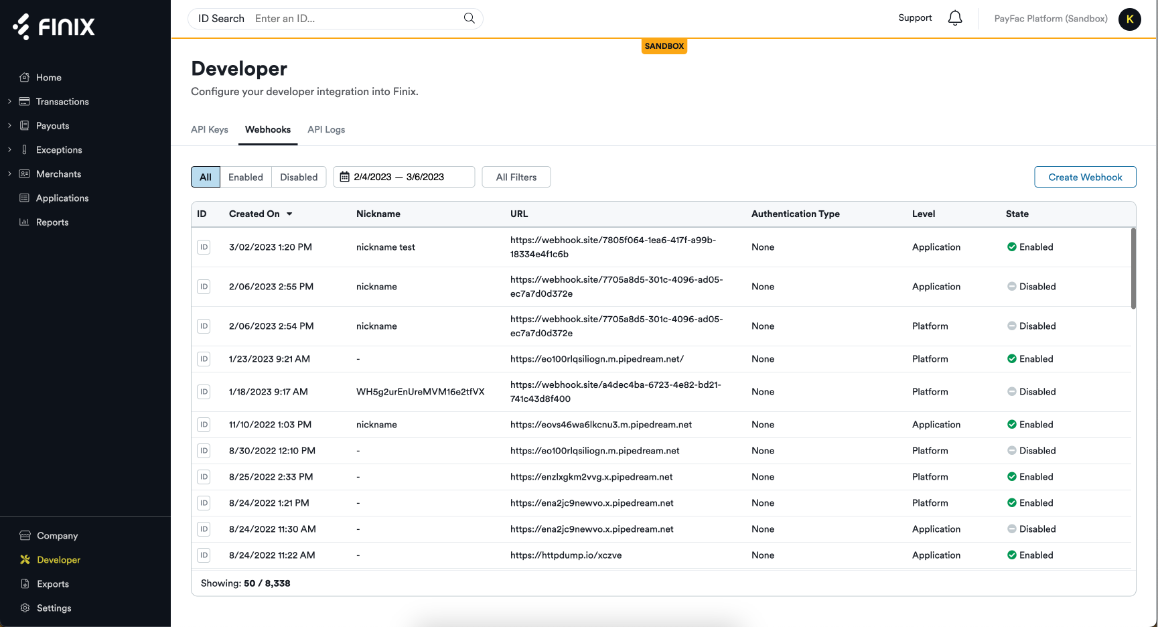Copy ID of 3/02/2023 1:20 PM webhook

[204, 247]
